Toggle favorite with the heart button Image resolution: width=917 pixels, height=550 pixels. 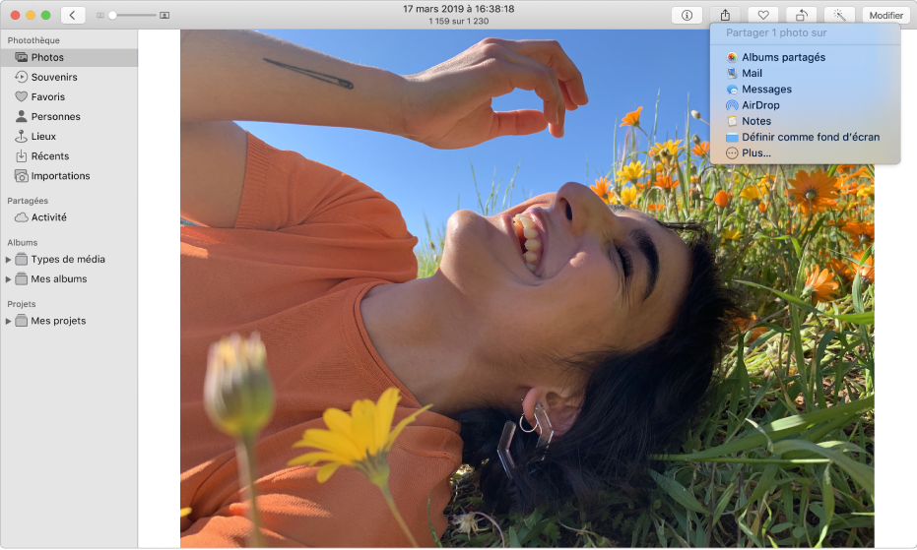(762, 15)
